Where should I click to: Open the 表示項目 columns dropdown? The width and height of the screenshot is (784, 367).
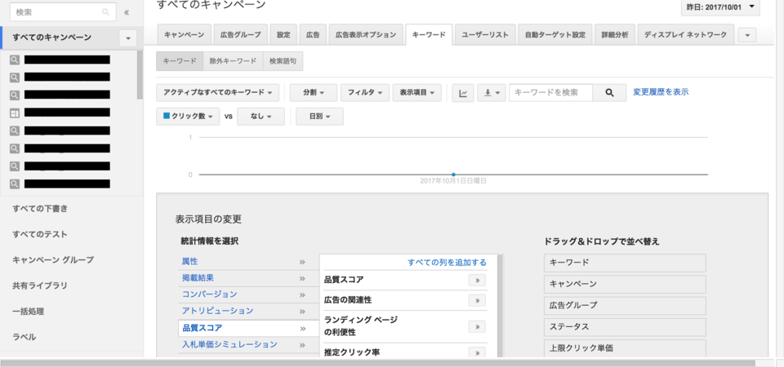coord(416,93)
